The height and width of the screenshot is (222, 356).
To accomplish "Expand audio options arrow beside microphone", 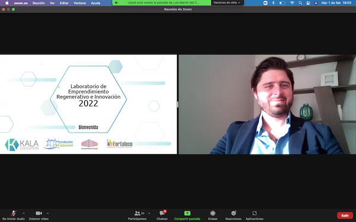I will pyautogui.click(x=24, y=213).
